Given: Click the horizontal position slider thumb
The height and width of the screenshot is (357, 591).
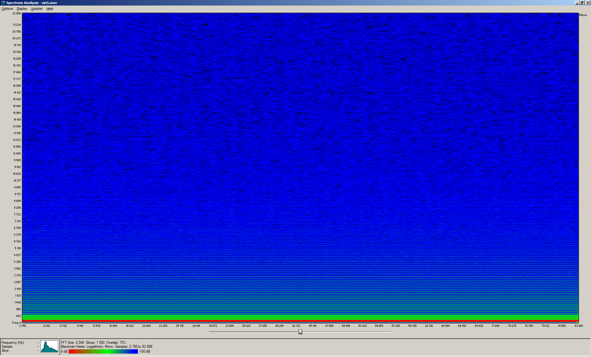Looking at the screenshot, I should click(x=300, y=332).
